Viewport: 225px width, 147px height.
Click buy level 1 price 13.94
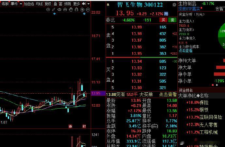[137, 61]
